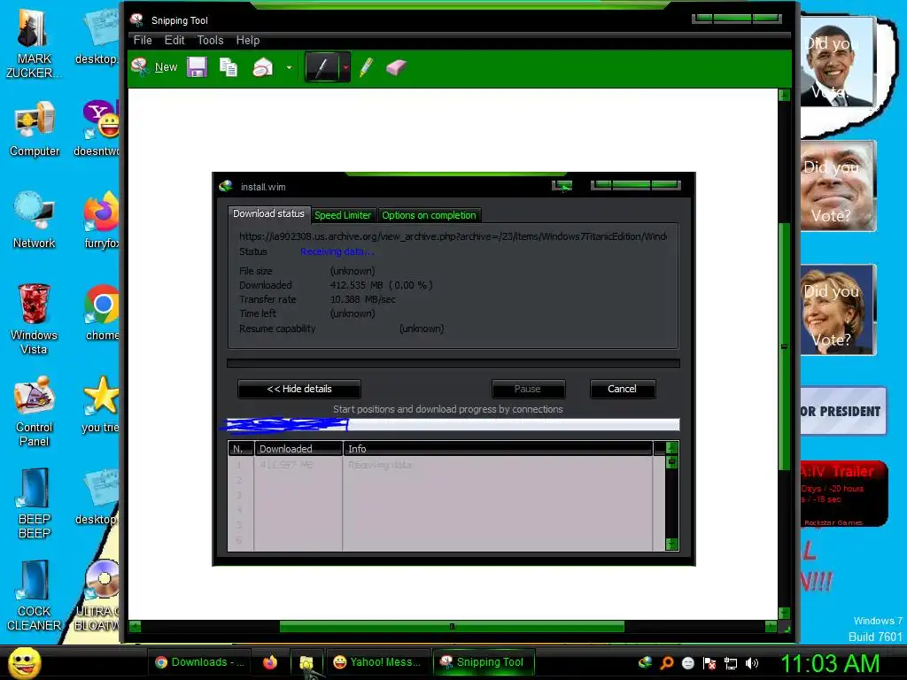
Task: Expand the Pen options dropdown arrow
Action: pyautogui.click(x=345, y=67)
